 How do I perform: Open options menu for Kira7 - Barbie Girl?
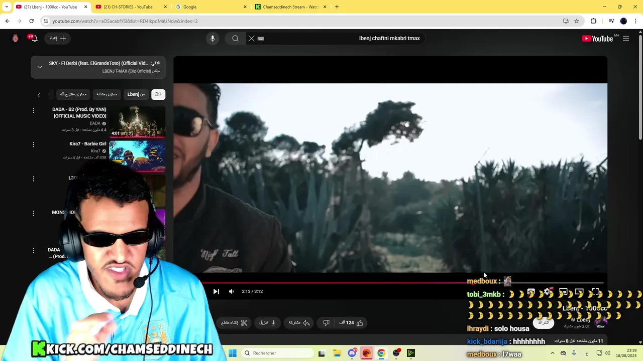[33, 144]
